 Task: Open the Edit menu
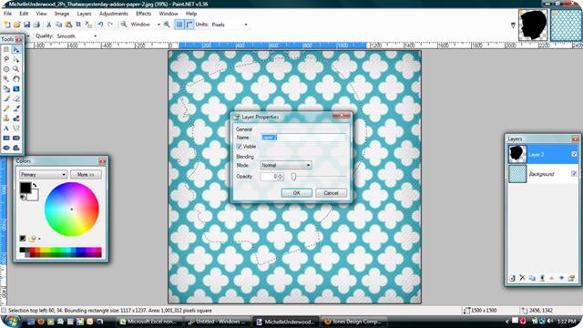24,14
